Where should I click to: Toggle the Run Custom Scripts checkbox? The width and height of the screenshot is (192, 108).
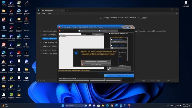[x=112, y=40]
